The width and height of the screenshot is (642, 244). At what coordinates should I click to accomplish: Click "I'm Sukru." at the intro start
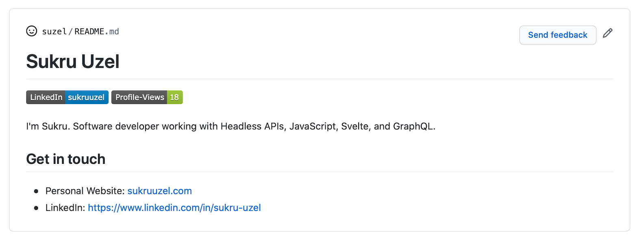pyautogui.click(x=48, y=126)
